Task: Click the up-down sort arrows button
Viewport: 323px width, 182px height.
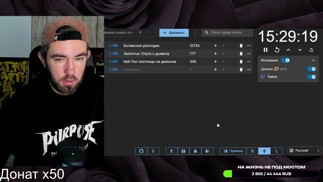Action: click(x=276, y=151)
